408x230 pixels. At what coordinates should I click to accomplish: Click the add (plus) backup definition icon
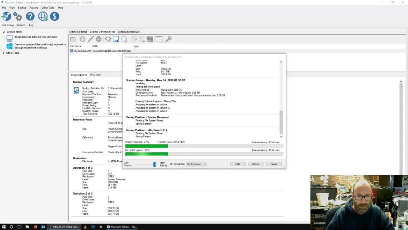tap(83, 39)
